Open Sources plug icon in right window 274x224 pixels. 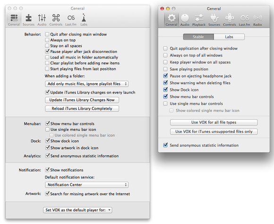coord(214,20)
